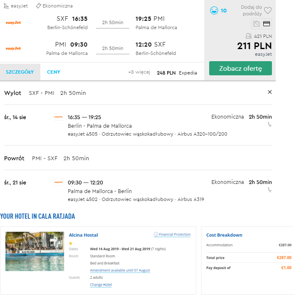Click the 211 PLN price
This screenshot has width=294, height=295.
pos(254,46)
